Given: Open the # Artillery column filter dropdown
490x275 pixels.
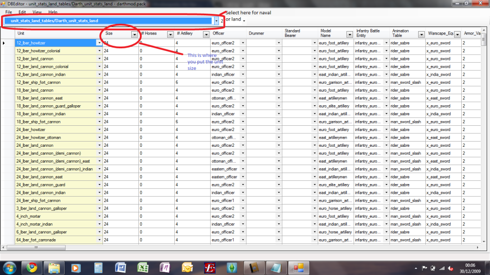Looking at the screenshot, I should 205,34.
